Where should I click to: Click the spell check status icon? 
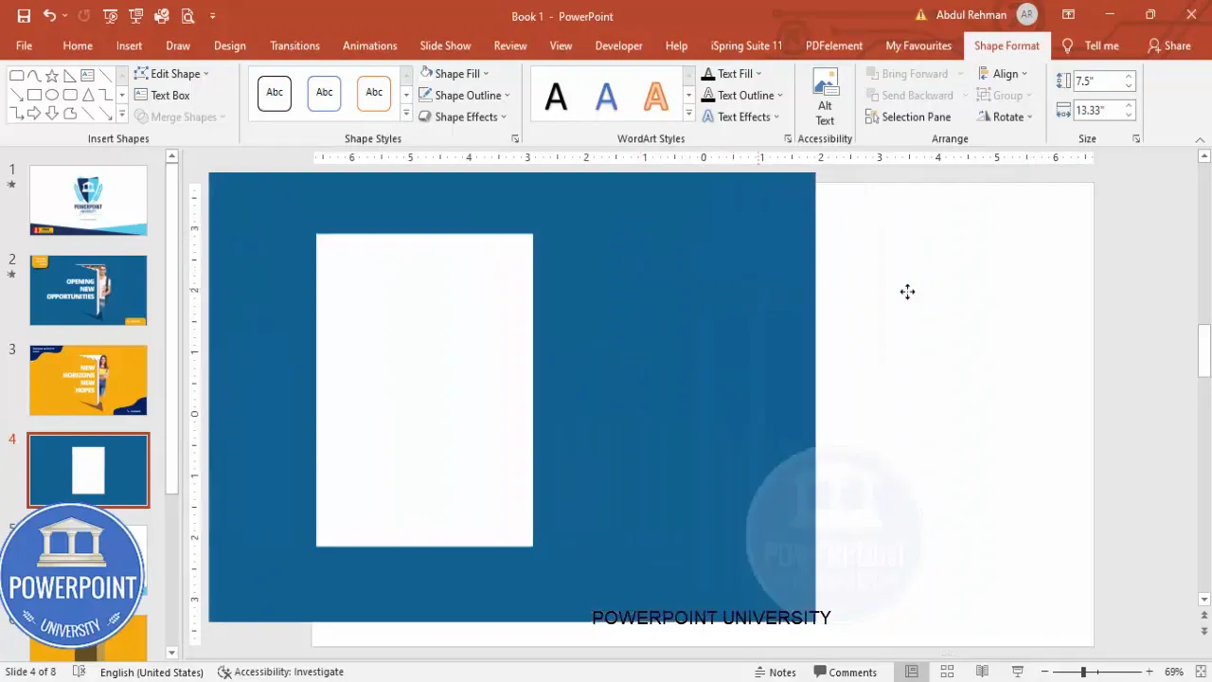(80, 672)
